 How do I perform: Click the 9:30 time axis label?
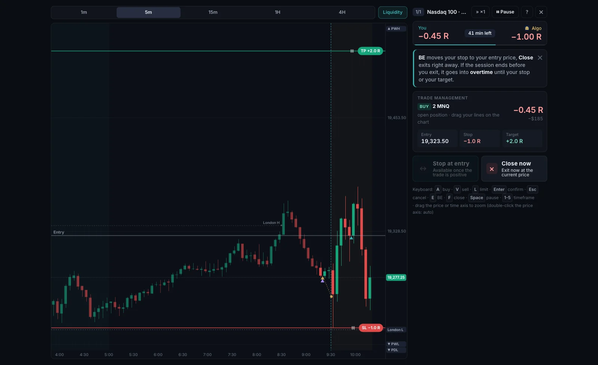pyautogui.click(x=331, y=355)
